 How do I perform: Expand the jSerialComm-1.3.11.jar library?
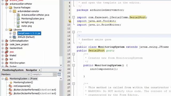(10, 33)
